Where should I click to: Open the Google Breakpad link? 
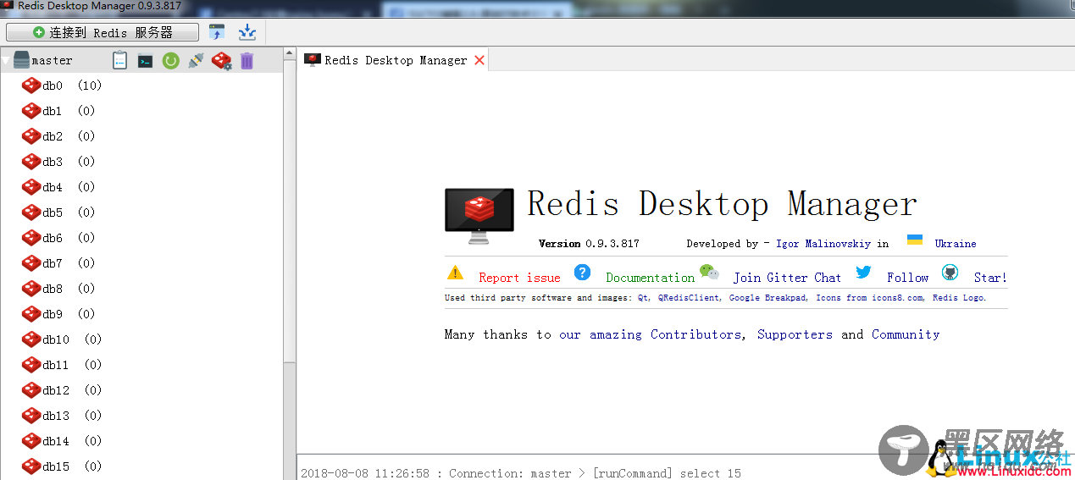pyautogui.click(x=767, y=298)
